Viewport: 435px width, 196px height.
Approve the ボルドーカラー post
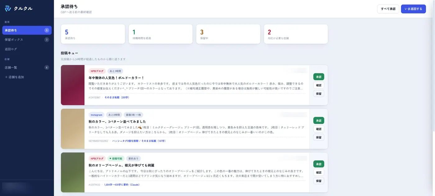318,77
